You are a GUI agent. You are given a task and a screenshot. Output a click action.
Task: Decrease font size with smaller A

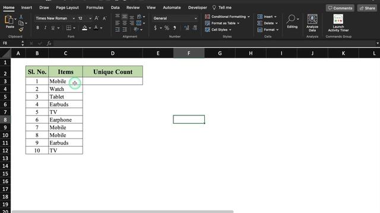104,18
